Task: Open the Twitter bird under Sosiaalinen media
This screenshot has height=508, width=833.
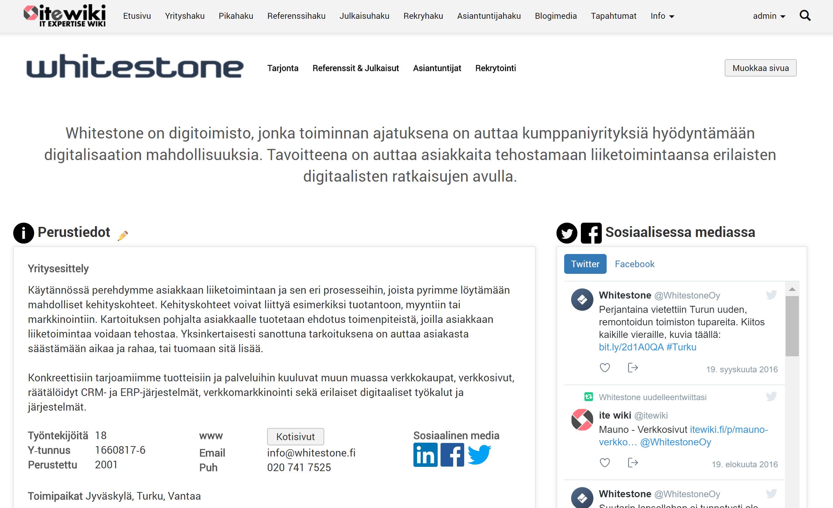Action: coord(479,455)
